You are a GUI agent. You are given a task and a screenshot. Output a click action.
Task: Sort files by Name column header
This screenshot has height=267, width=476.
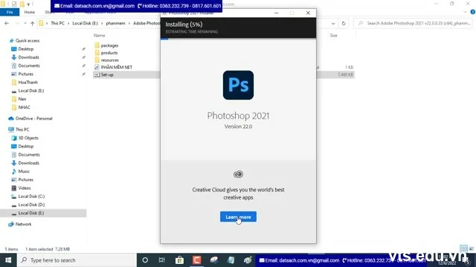[x=99, y=36]
